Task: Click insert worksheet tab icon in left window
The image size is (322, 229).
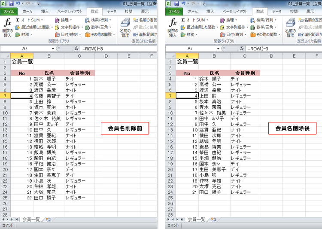Action: click(48, 220)
